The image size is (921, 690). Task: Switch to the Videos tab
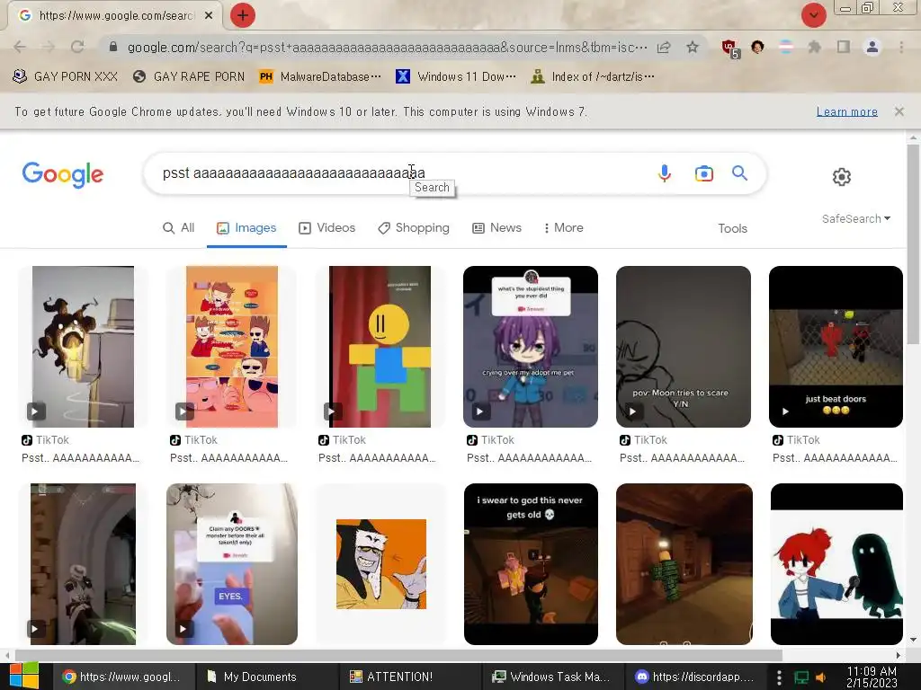327,227
